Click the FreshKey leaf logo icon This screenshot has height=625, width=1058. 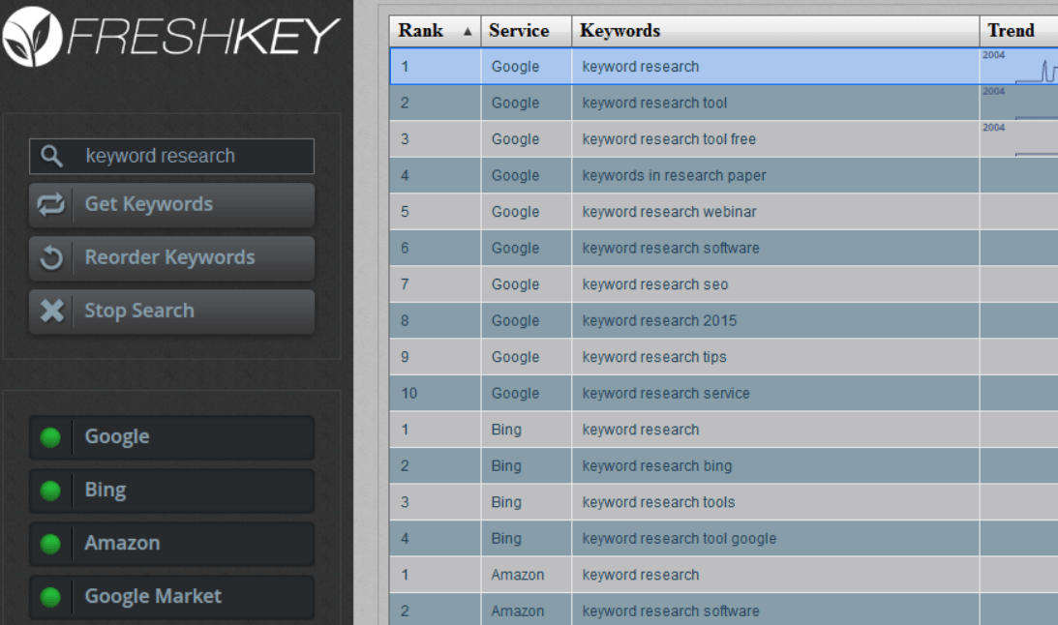(31, 37)
